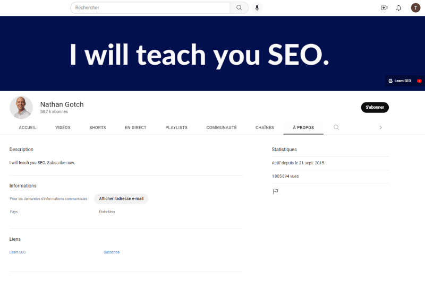The width and height of the screenshot is (425, 281).
Task: Open the Learn SEO banner link
Action: (400, 81)
